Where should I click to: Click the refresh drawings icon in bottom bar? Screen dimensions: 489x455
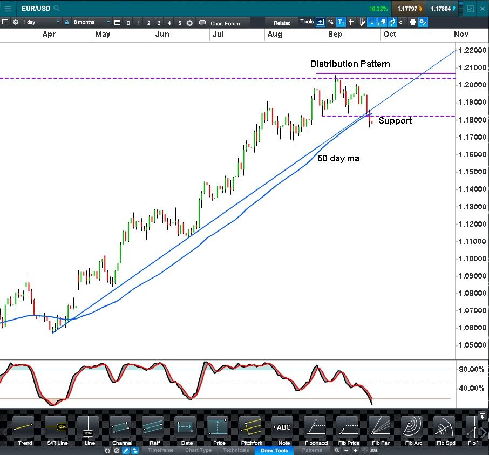pos(107,450)
